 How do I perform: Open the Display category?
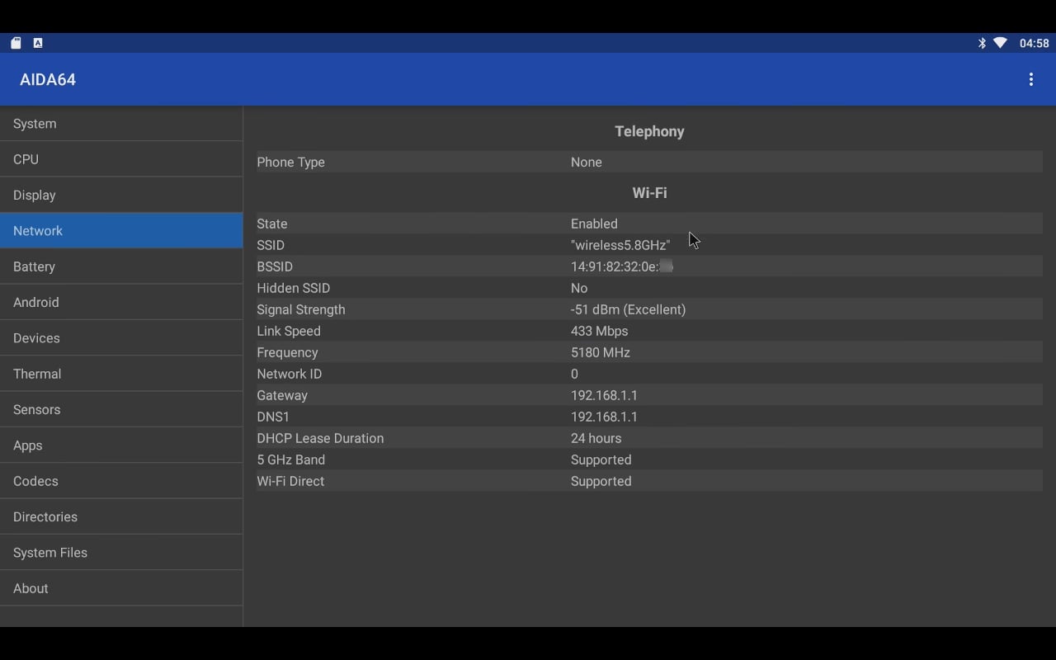coord(121,195)
